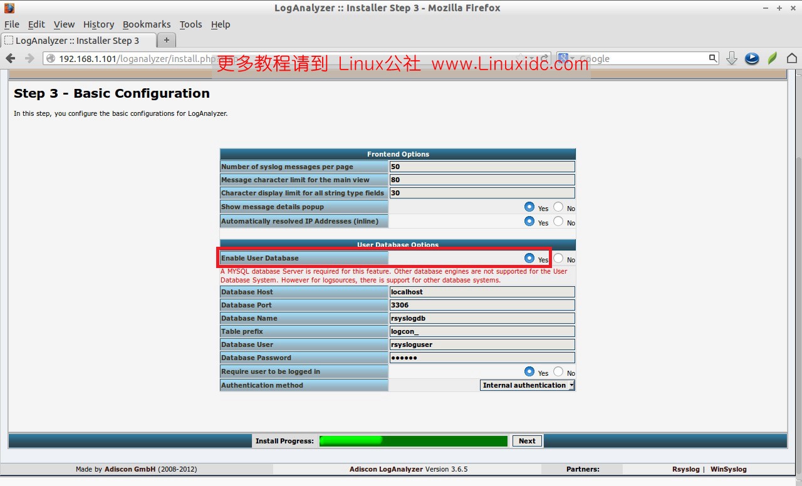Click inside the Database Name input field

coord(482,318)
